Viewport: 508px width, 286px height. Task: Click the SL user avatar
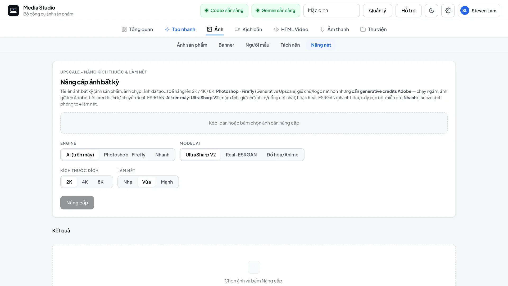(465, 11)
